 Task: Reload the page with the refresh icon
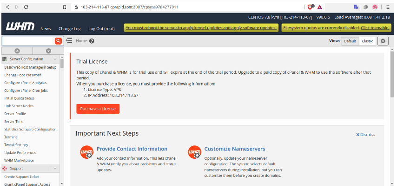[x=26, y=7]
